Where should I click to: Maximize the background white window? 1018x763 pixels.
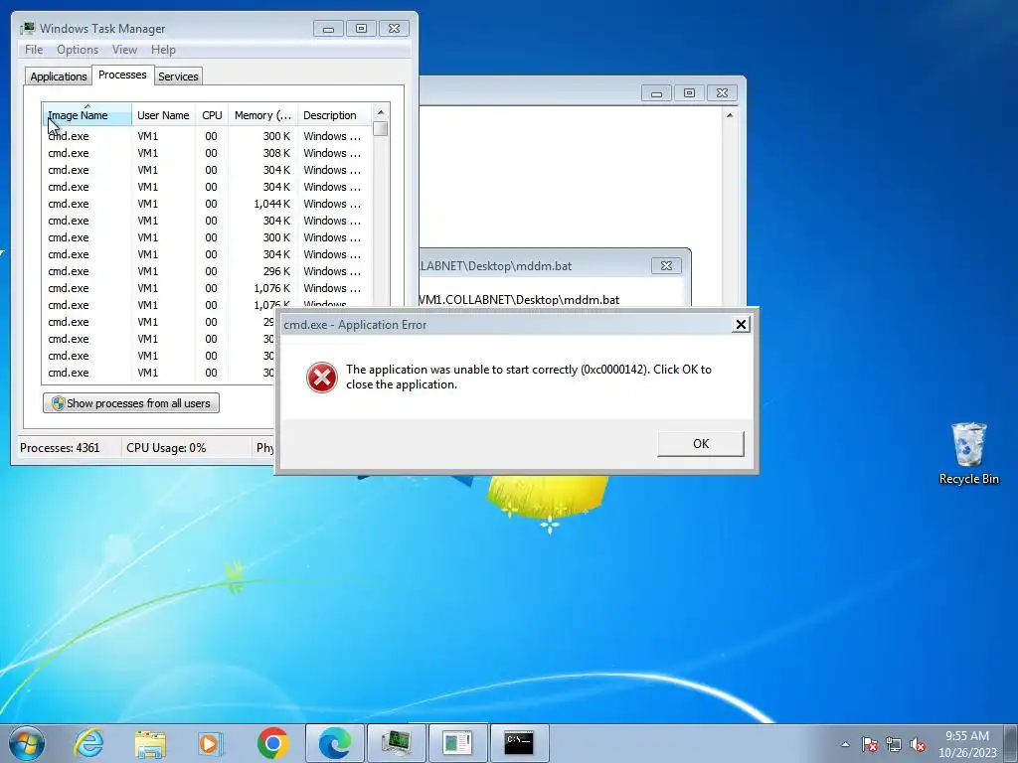point(690,93)
